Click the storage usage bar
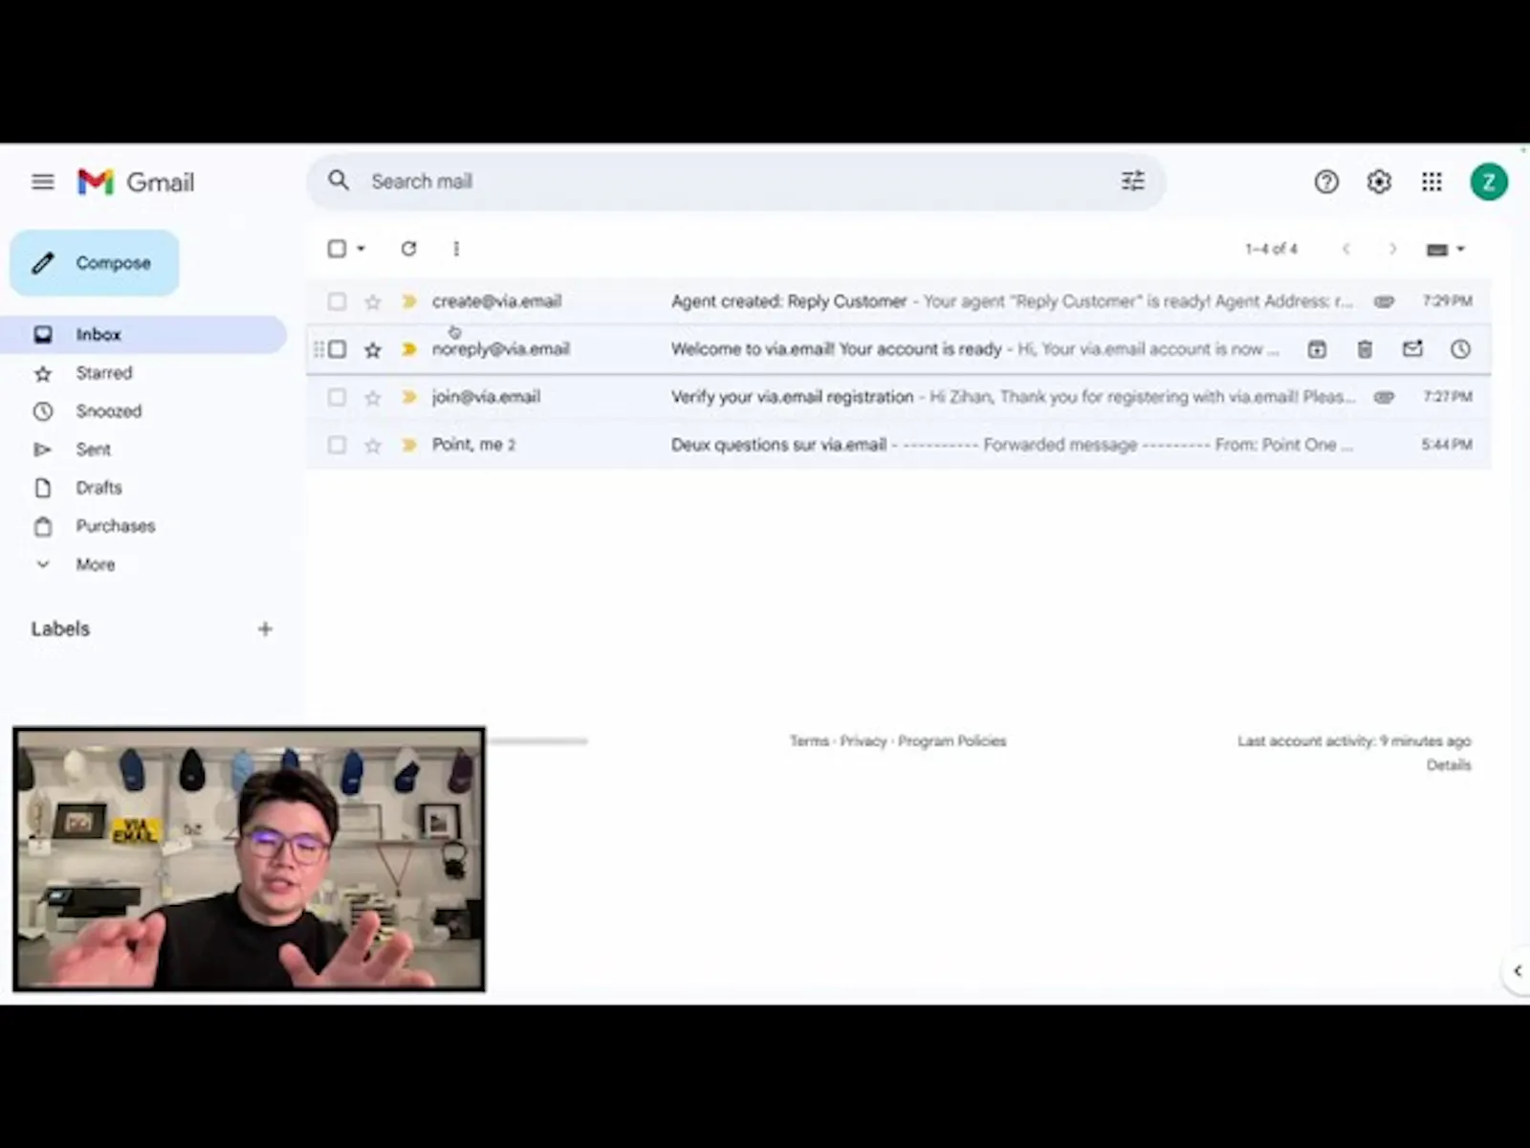Screen dimensions: 1530x1148 click(x=538, y=741)
